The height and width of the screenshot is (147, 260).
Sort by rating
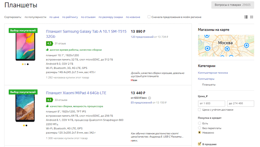70,17
